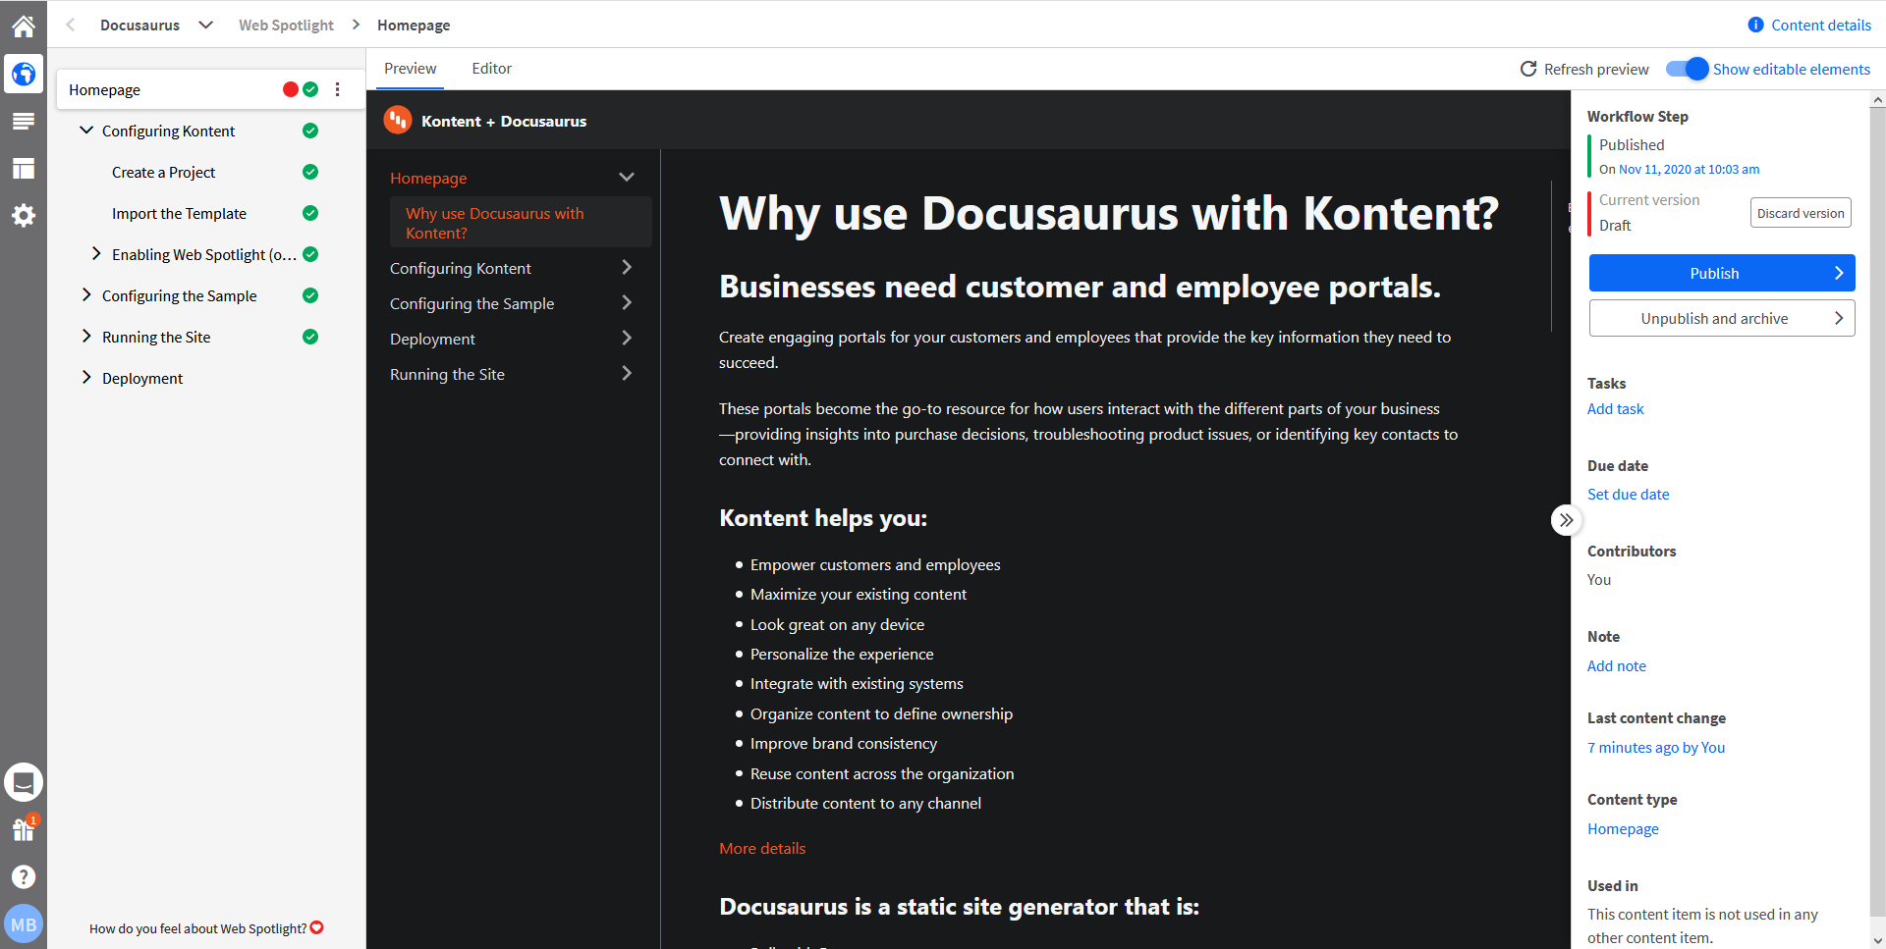Collapse the details sidebar with double-arrow button
This screenshot has width=1886, height=949.
point(1566,520)
